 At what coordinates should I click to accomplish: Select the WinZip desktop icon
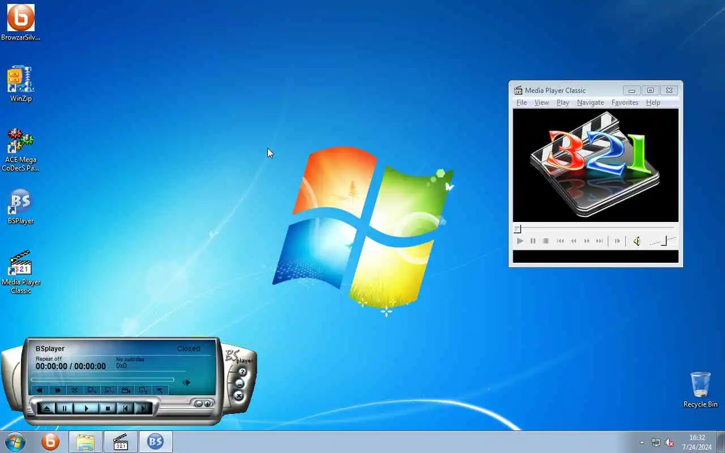pyautogui.click(x=21, y=84)
